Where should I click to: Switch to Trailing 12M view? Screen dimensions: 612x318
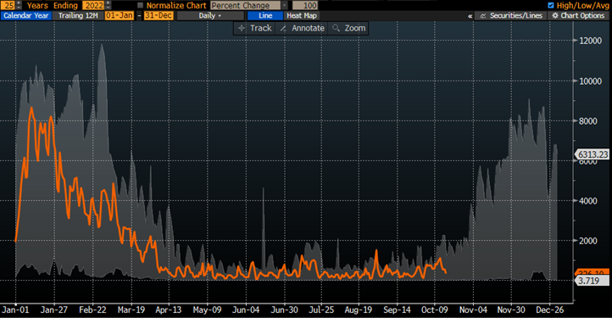click(x=78, y=15)
